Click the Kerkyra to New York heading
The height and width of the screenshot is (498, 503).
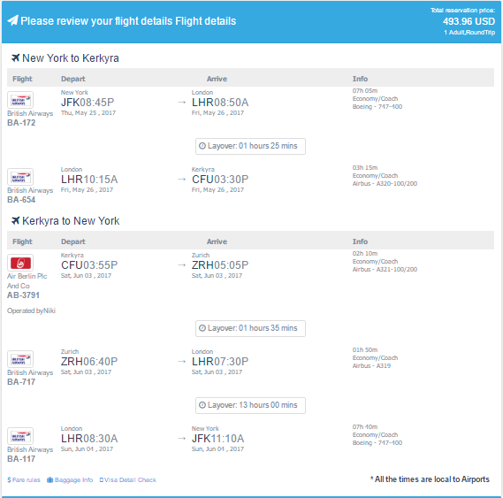pyautogui.click(x=71, y=221)
